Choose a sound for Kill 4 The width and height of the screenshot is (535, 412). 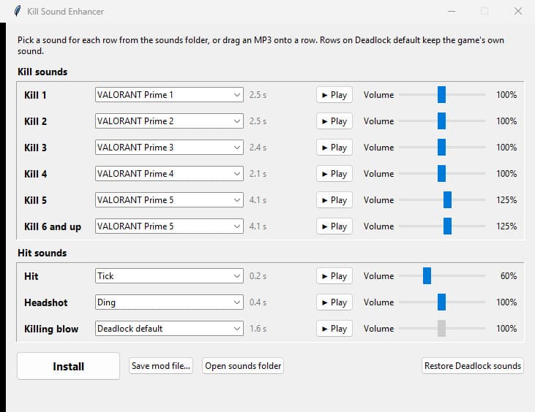click(169, 174)
